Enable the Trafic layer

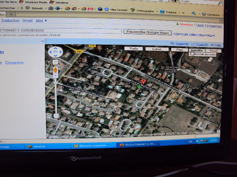coord(133,49)
